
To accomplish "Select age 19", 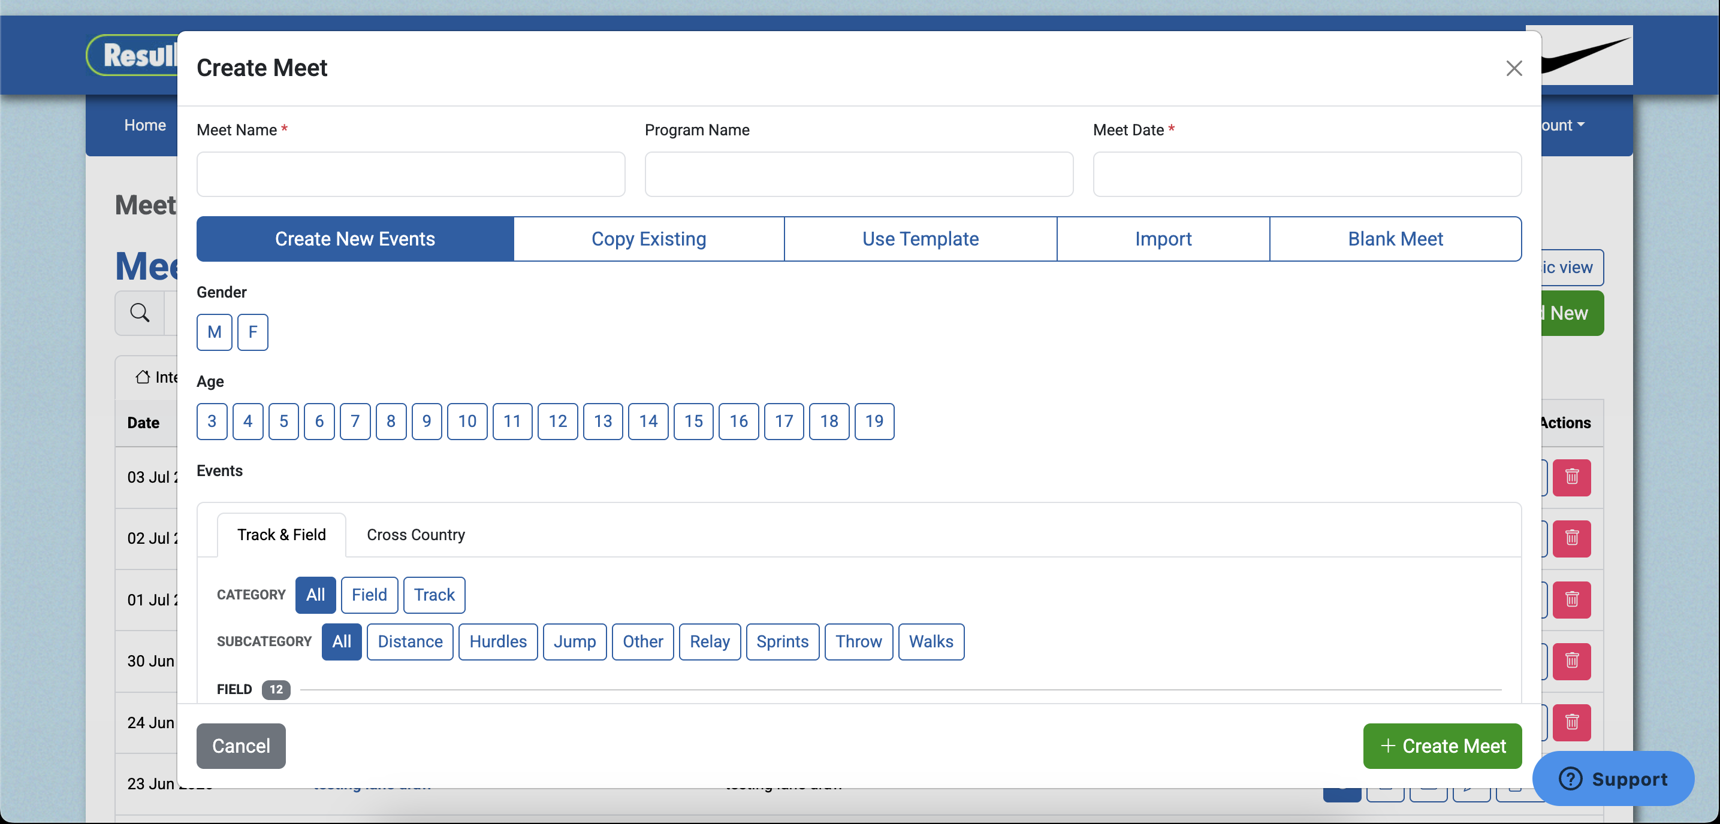I will [874, 421].
